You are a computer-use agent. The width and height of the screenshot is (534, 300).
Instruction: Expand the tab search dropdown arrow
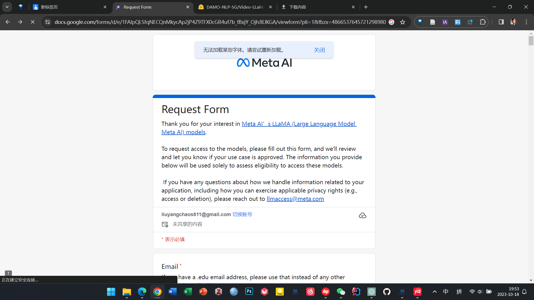click(x=7, y=7)
